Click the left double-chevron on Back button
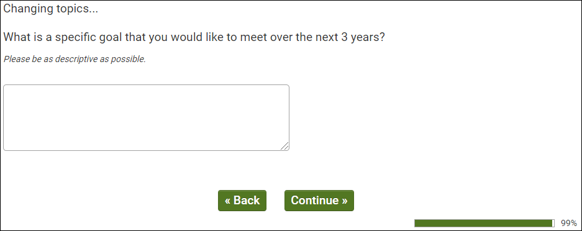This screenshot has height=231, width=582. (x=228, y=201)
